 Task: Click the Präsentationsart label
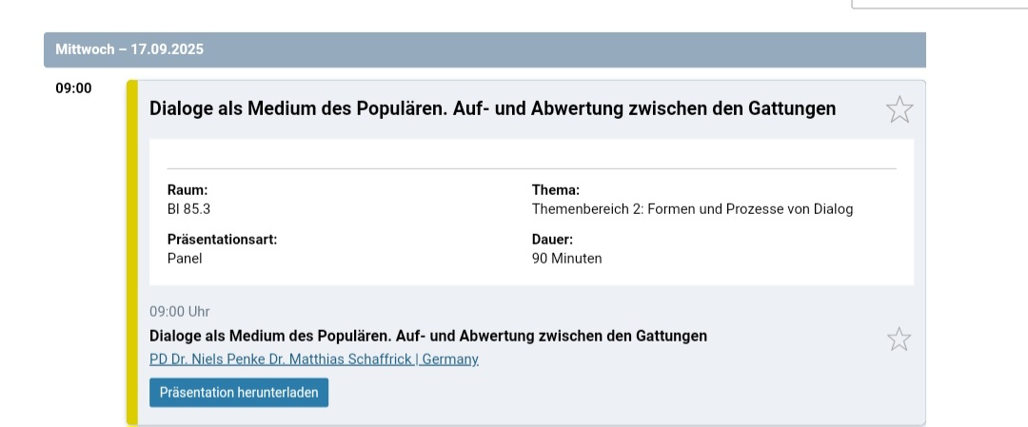[x=222, y=240]
